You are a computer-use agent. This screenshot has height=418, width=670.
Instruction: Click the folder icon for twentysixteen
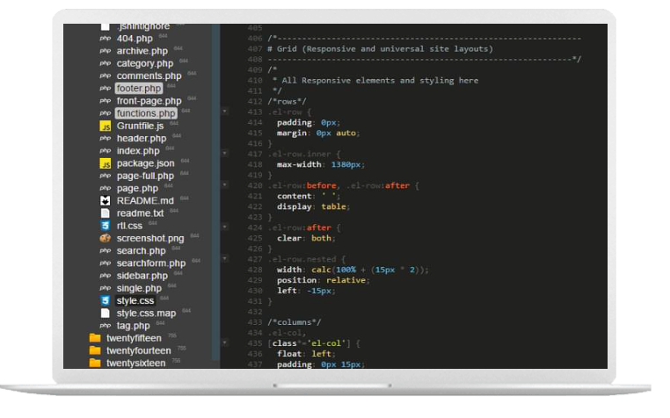pyautogui.click(x=95, y=363)
